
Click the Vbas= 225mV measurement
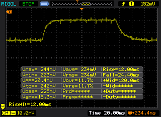click(x=39, y=91)
